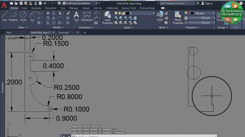This screenshot has width=245, height=137.
Task: Toggle the layer on/off lightbulb
Action: point(116,13)
